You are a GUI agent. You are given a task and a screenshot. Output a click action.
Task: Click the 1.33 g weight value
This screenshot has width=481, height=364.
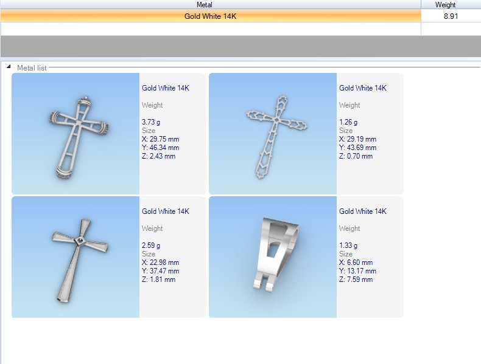[348, 246]
